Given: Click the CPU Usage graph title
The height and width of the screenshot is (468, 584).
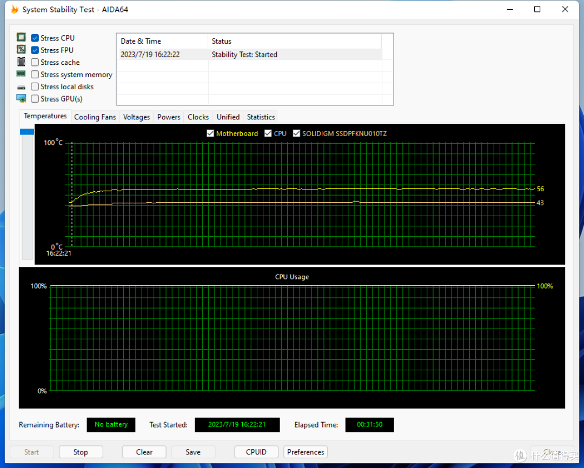Looking at the screenshot, I should pyautogui.click(x=291, y=277).
